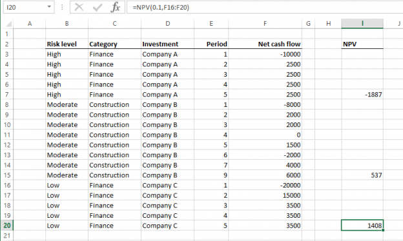
Task: Click 'Company B' in row 12
Action: pyautogui.click(x=160, y=145)
